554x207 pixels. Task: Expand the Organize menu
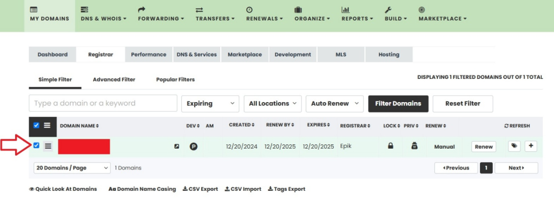pos(312,15)
